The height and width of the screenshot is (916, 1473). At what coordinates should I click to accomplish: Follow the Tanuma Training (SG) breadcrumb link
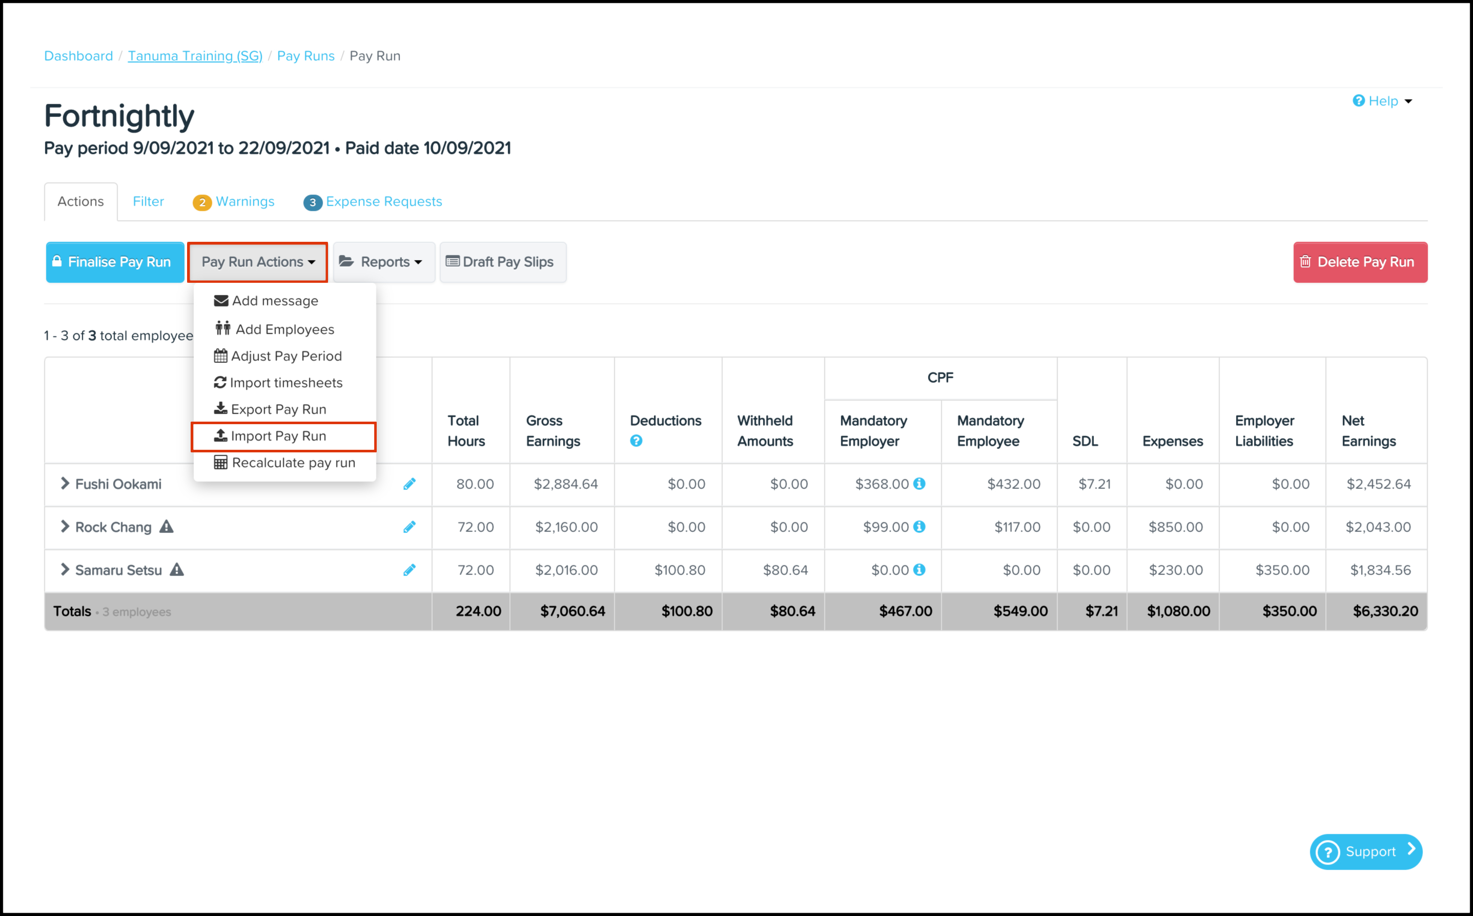(194, 56)
